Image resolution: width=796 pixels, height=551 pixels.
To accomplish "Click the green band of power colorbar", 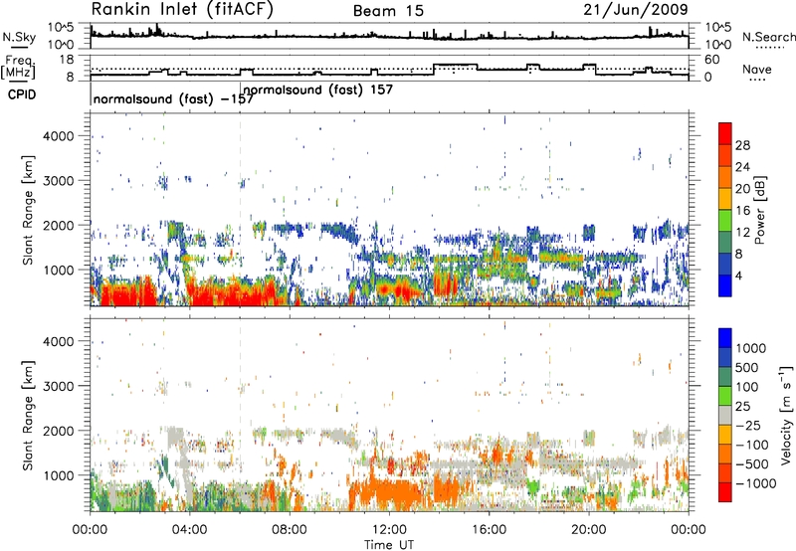I will click(x=725, y=219).
